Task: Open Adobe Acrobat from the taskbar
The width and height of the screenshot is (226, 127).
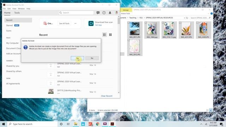Action: coord(112,124)
